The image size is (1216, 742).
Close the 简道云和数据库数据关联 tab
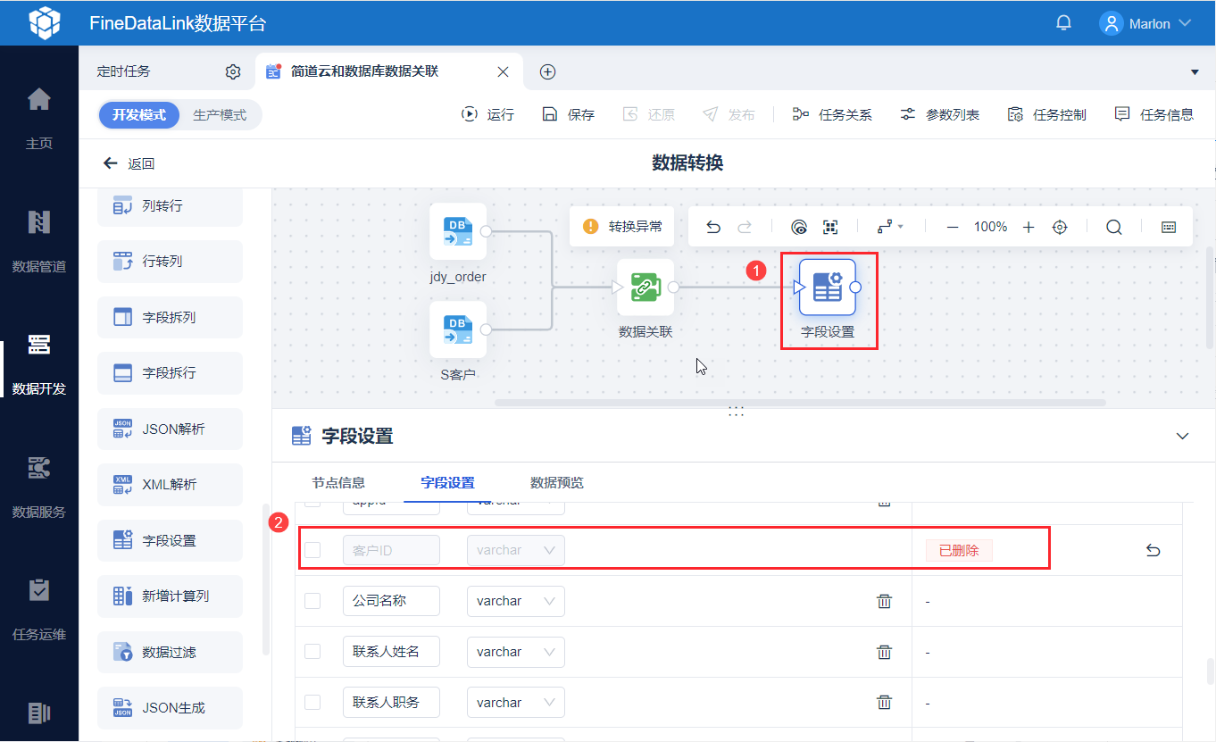tap(504, 71)
